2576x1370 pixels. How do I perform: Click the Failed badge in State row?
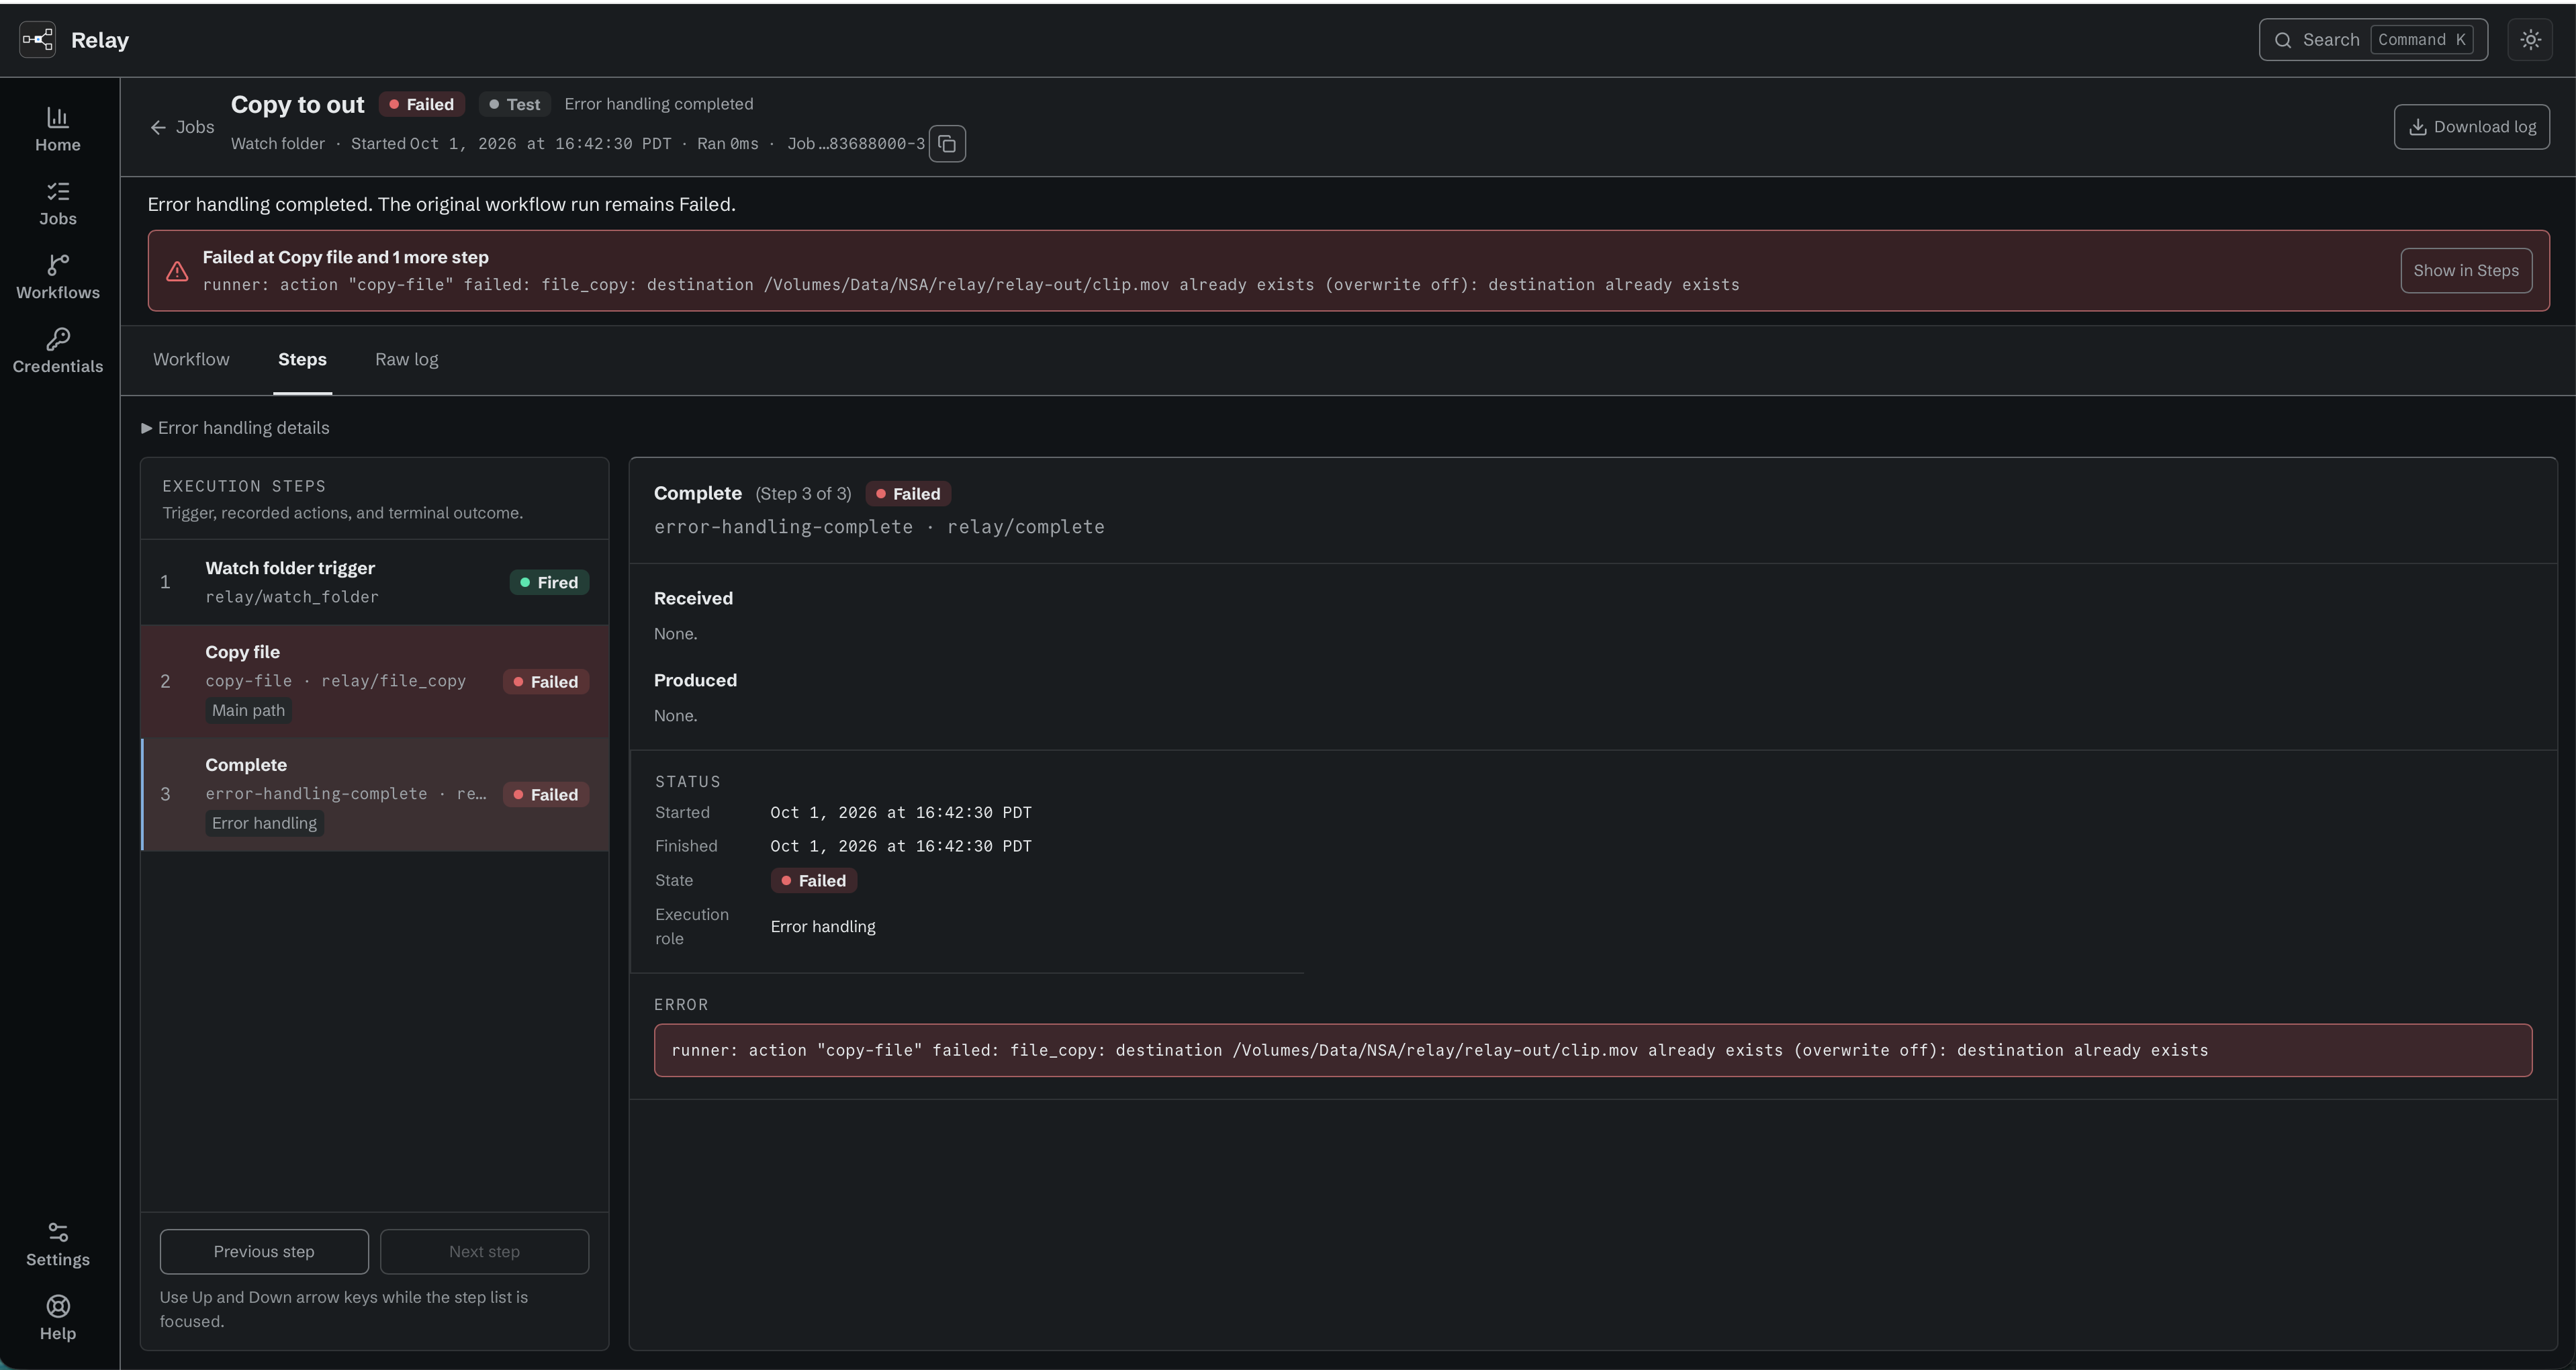click(813, 881)
